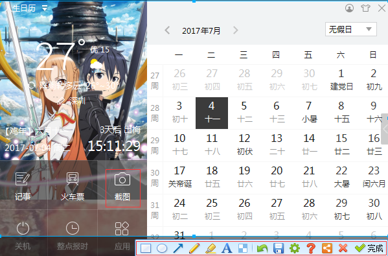
Task: Select July 17 关帝诞
Action: (179, 178)
